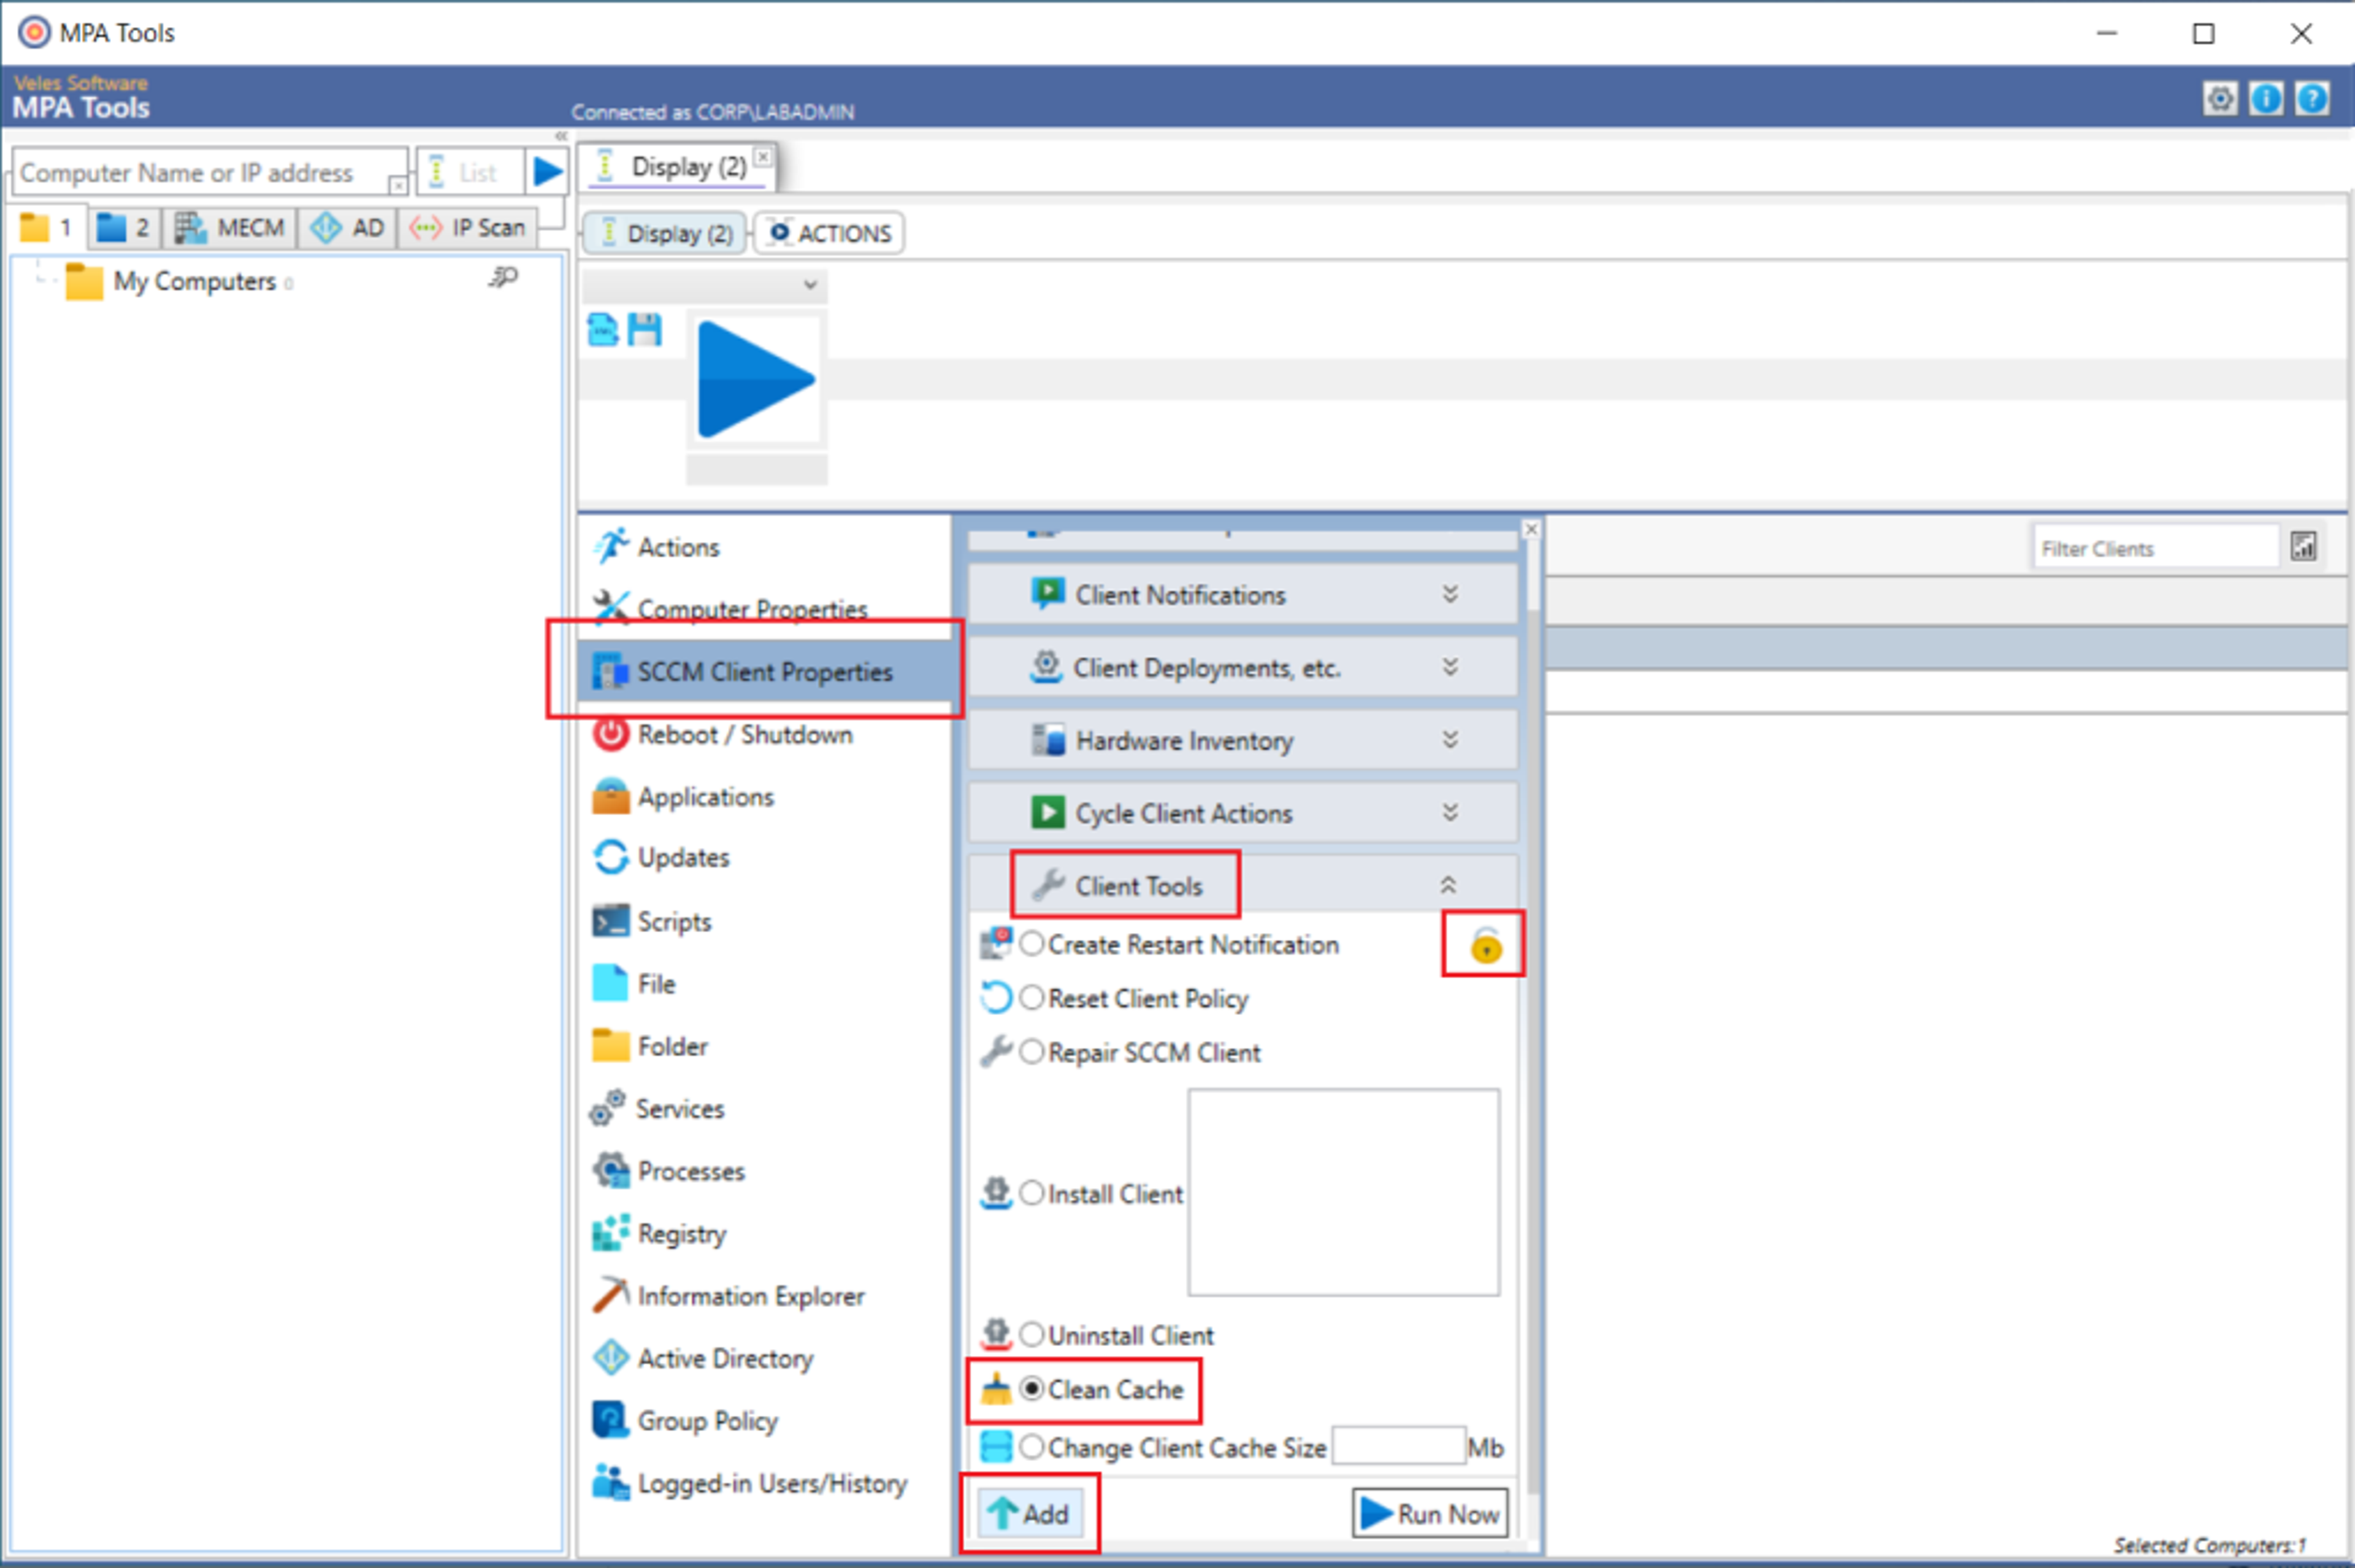Click search icon beside My Computers
This screenshot has width=2355, height=1568.
504,277
